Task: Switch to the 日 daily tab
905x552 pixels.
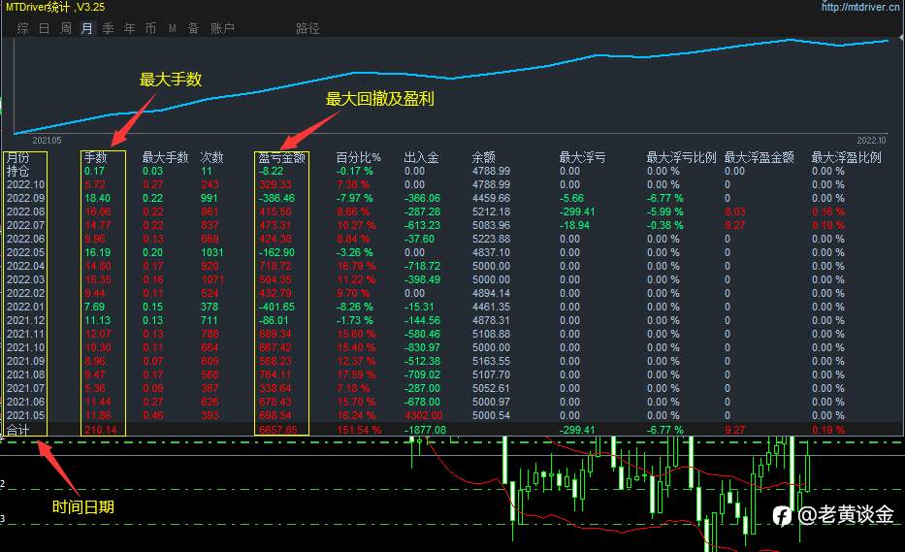Action: (45, 28)
